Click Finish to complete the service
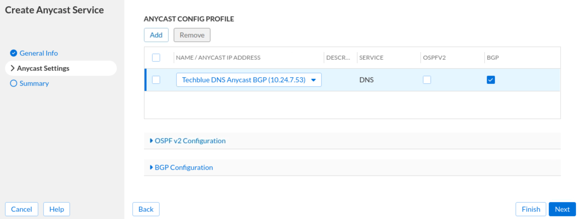This screenshot has height=219, width=579. coord(531,209)
